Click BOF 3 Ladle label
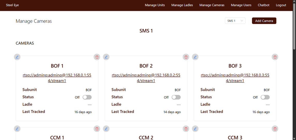This screenshot has height=140, width=296. click(205, 104)
